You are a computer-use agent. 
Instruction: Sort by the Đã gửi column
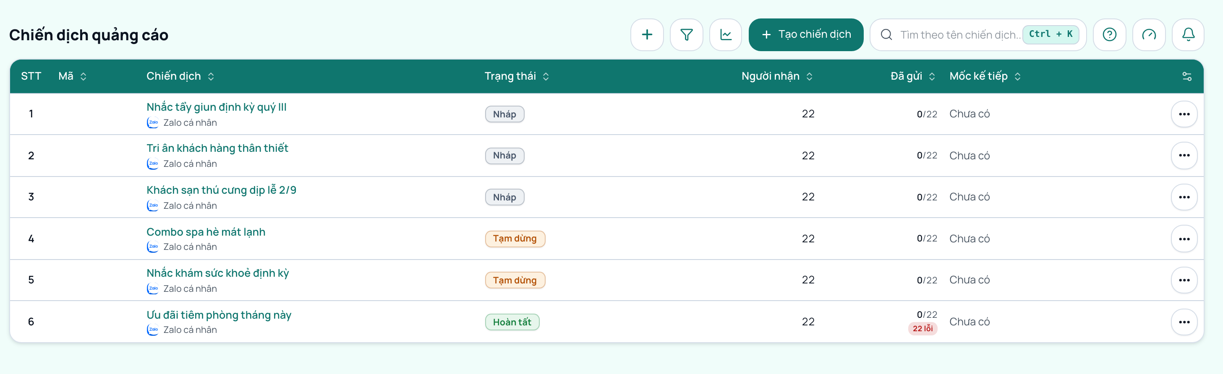912,76
